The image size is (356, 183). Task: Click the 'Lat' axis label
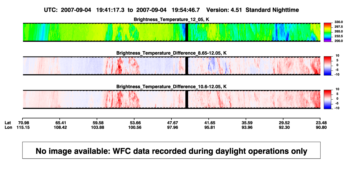click(8, 123)
